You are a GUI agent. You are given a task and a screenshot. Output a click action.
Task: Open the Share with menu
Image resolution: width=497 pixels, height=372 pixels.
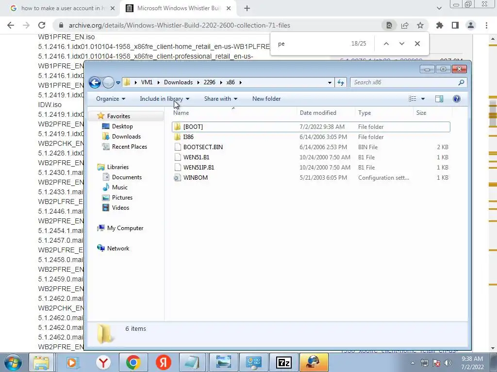click(x=221, y=99)
